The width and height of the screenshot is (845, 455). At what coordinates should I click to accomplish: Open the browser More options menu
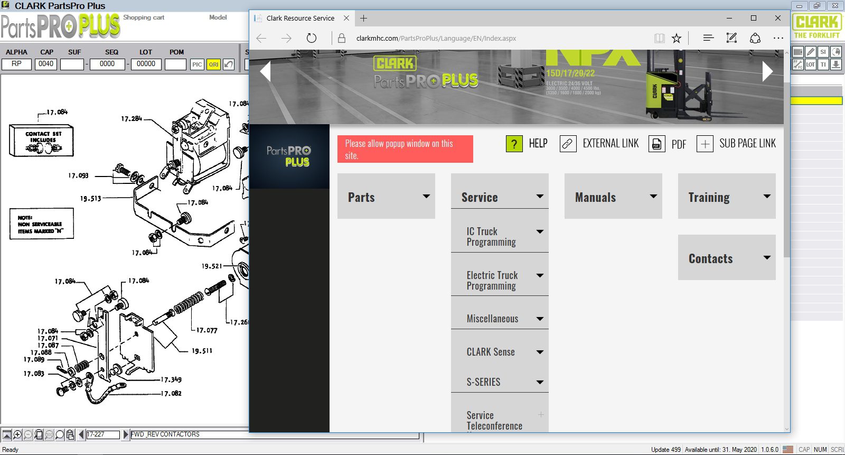(x=778, y=38)
